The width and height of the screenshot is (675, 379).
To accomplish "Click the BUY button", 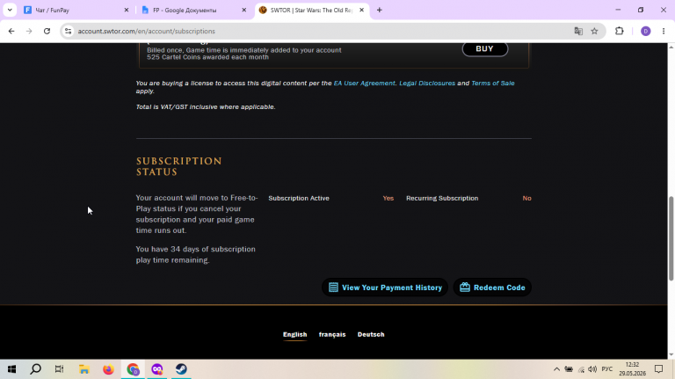I will tap(485, 48).
